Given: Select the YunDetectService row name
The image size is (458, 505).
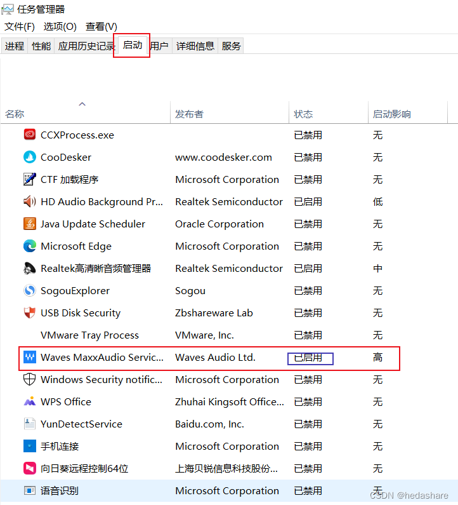Looking at the screenshot, I should tap(81, 424).
